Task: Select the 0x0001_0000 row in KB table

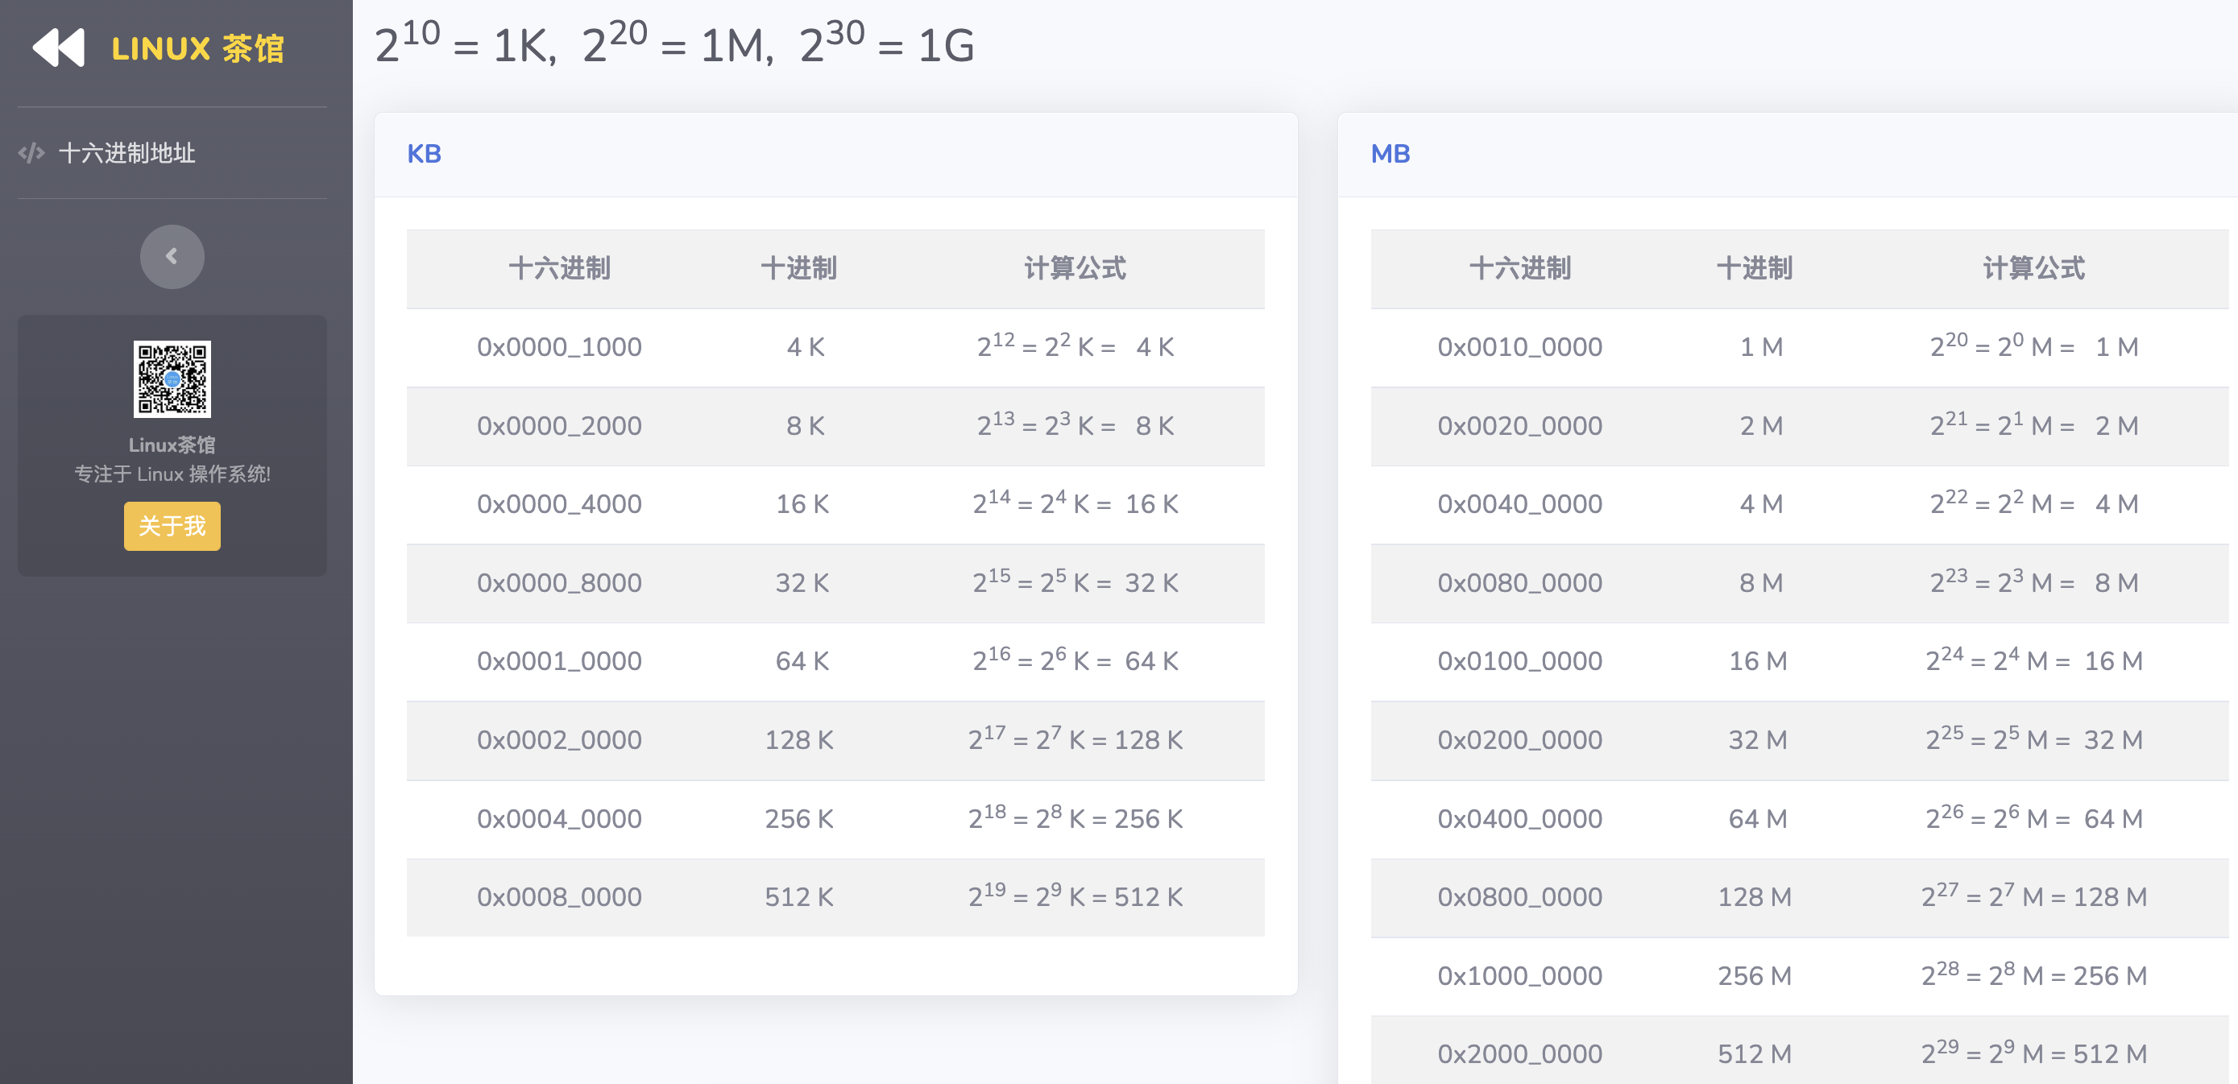Action: click(558, 661)
